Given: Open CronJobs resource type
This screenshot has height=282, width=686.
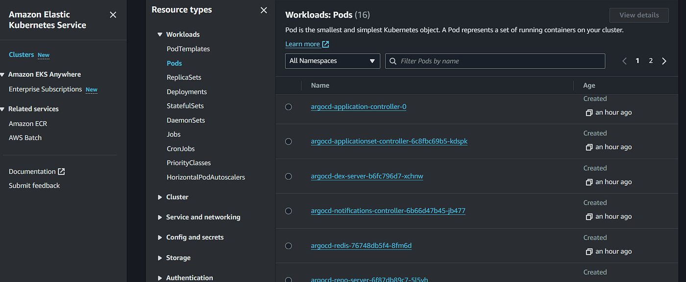Looking at the screenshot, I should click(181, 149).
